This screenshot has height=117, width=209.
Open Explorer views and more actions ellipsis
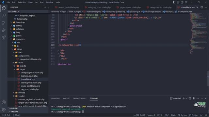(45, 7)
